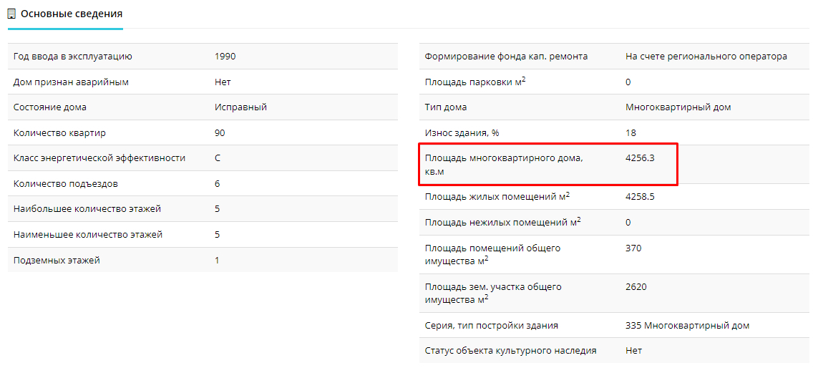The width and height of the screenshot is (818, 373).
Task: Click the apartment count value 90
Action: (x=220, y=133)
